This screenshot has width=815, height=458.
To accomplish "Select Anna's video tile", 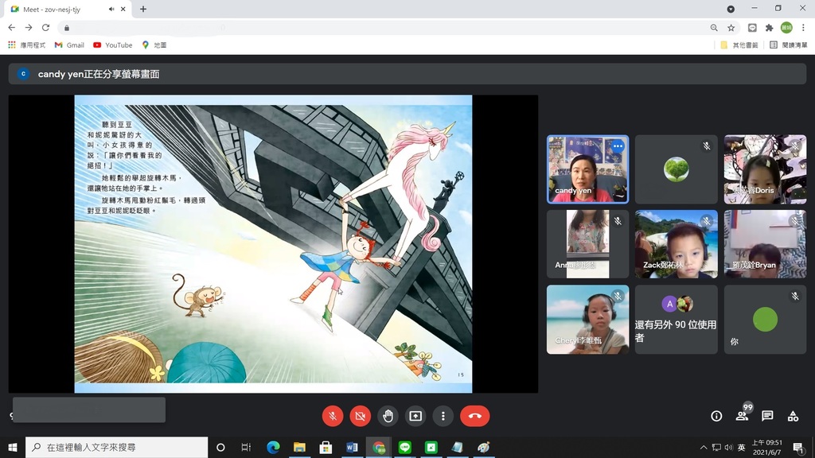I will pyautogui.click(x=588, y=244).
